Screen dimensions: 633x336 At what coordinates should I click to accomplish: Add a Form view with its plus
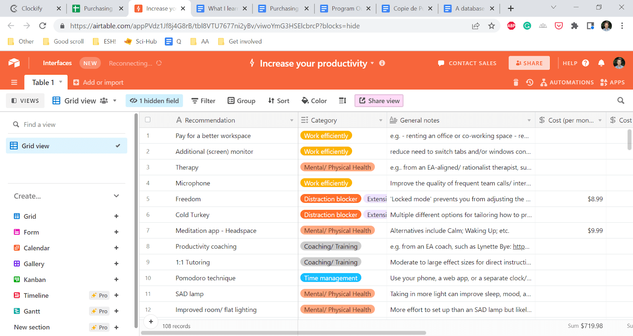click(x=116, y=232)
